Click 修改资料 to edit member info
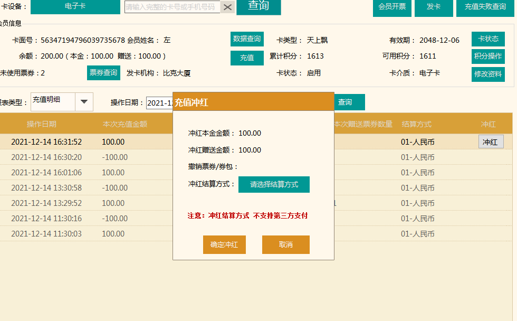517x321 pixels. tap(488, 74)
